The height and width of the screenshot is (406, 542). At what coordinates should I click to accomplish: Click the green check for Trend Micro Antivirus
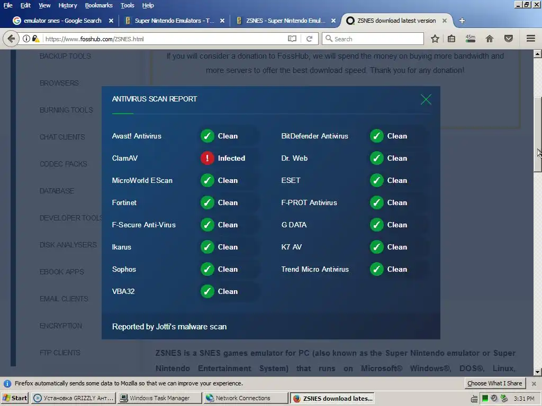click(x=377, y=269)
